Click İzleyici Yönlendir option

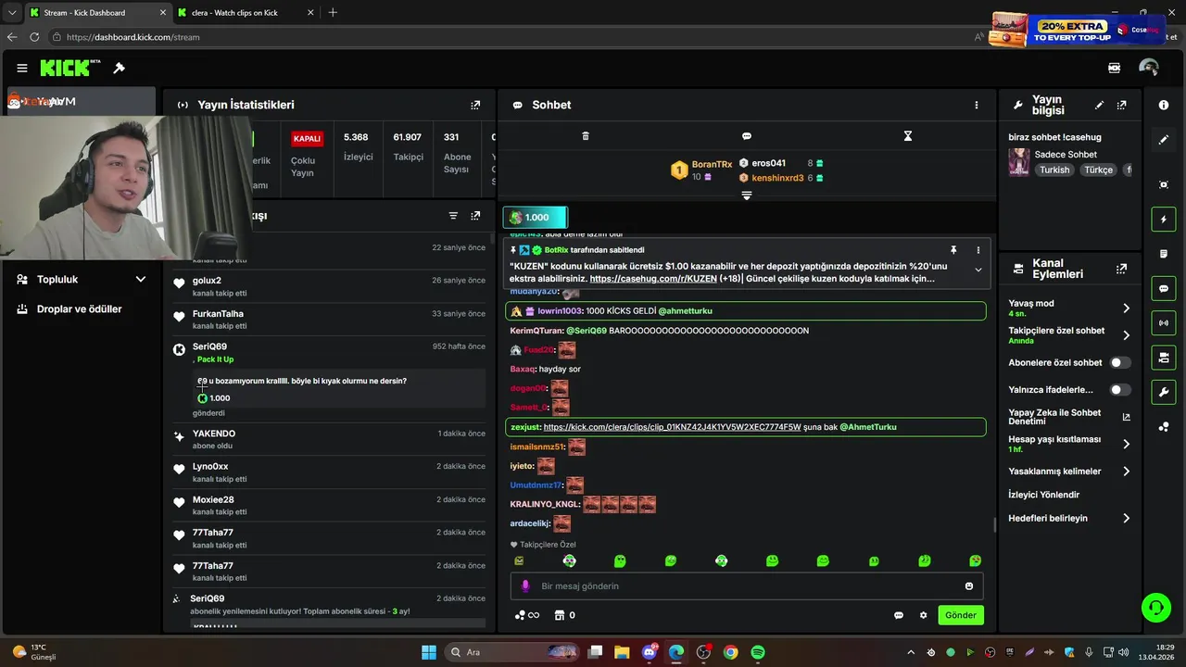[x=1044, y=495]
